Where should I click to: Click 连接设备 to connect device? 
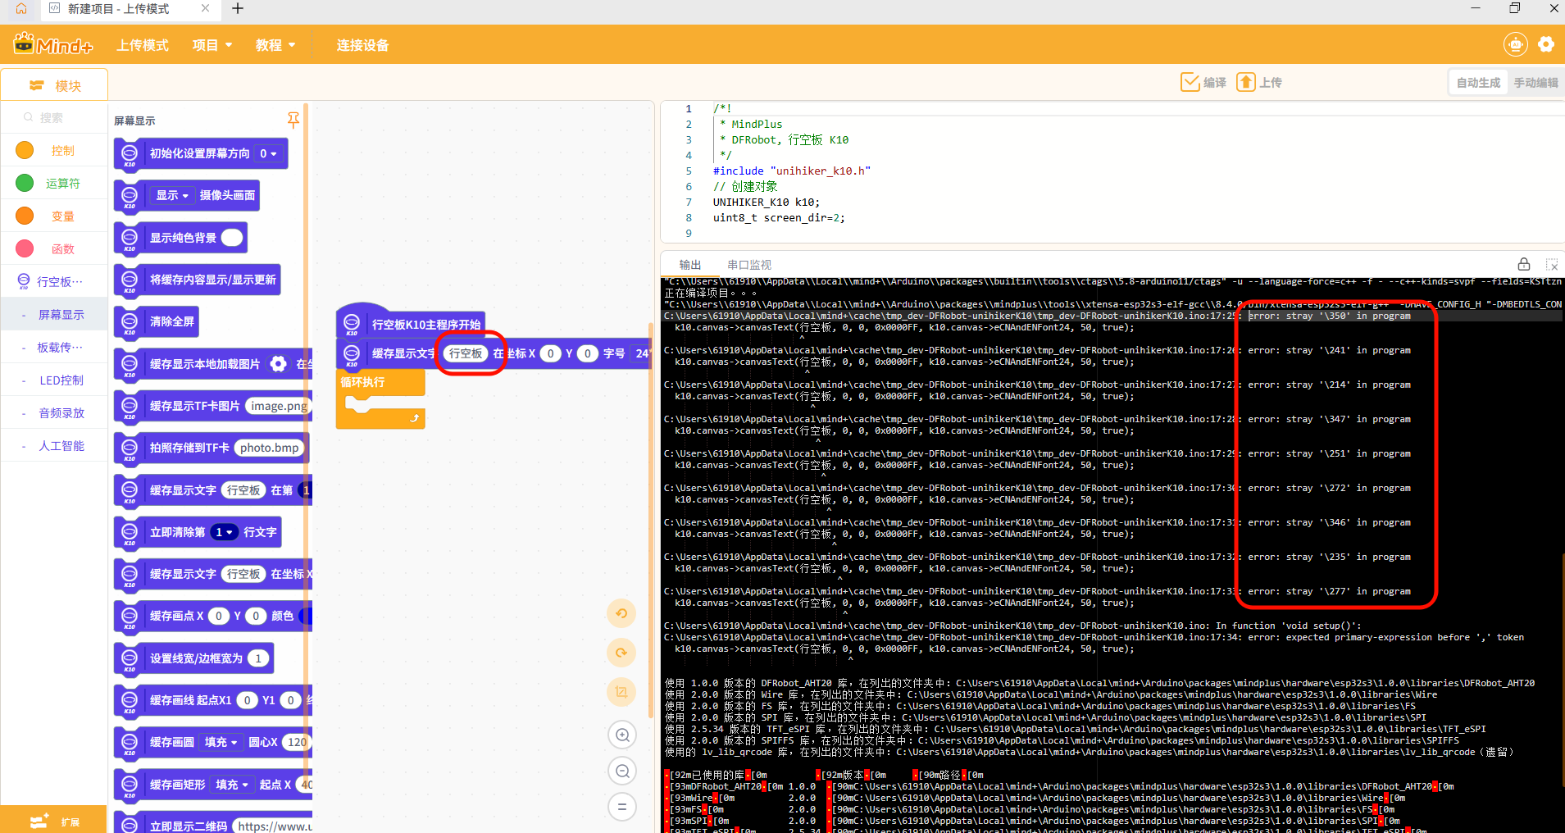tap(362, 45)
